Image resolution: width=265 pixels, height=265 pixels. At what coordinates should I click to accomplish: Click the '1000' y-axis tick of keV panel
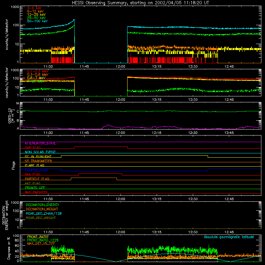click(15, 7)
